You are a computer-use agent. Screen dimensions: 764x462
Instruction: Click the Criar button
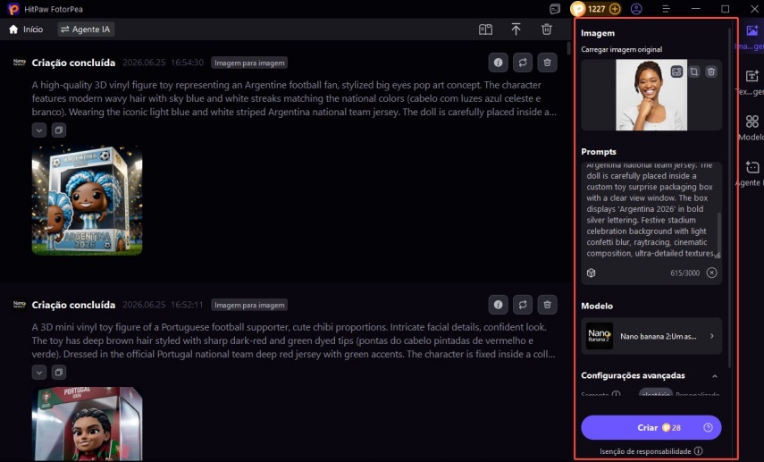[x=651, y=427]
